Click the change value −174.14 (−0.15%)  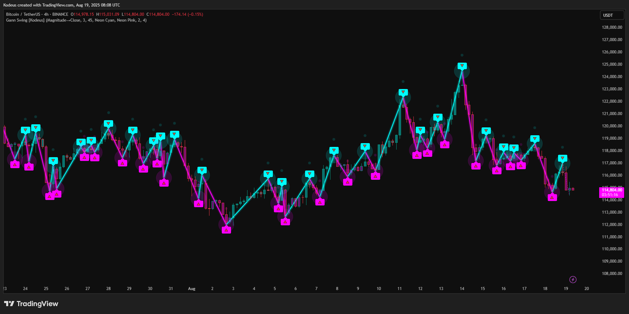coord(188,14)
